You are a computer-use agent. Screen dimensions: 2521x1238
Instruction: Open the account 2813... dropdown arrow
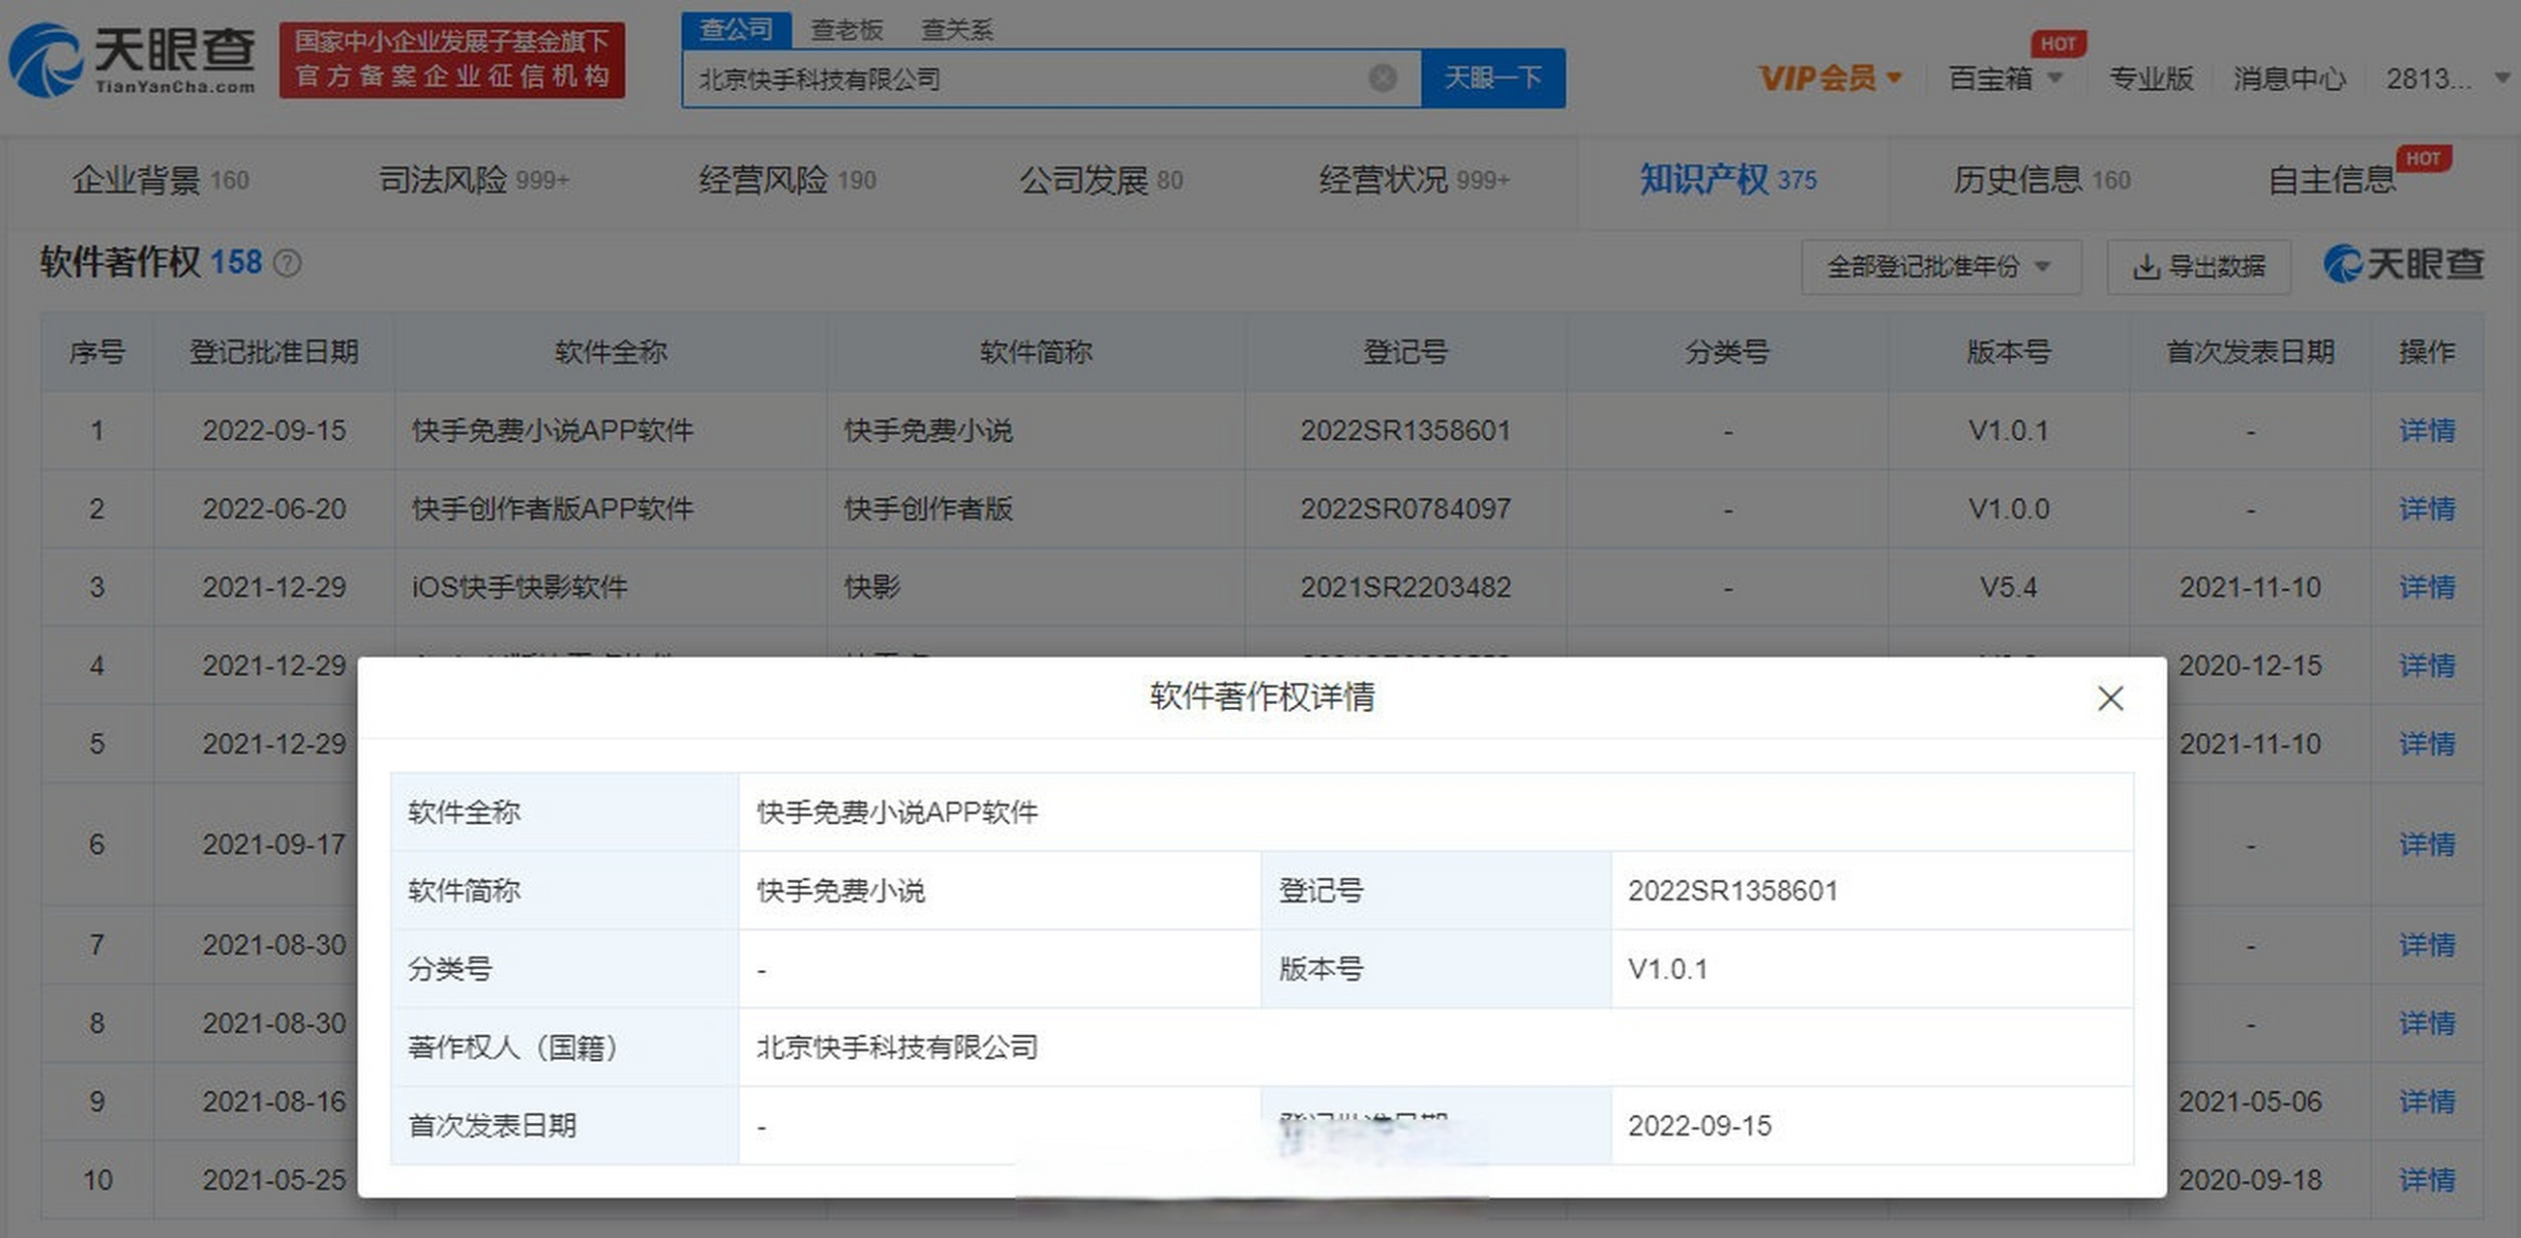(x=2501, y=78)
